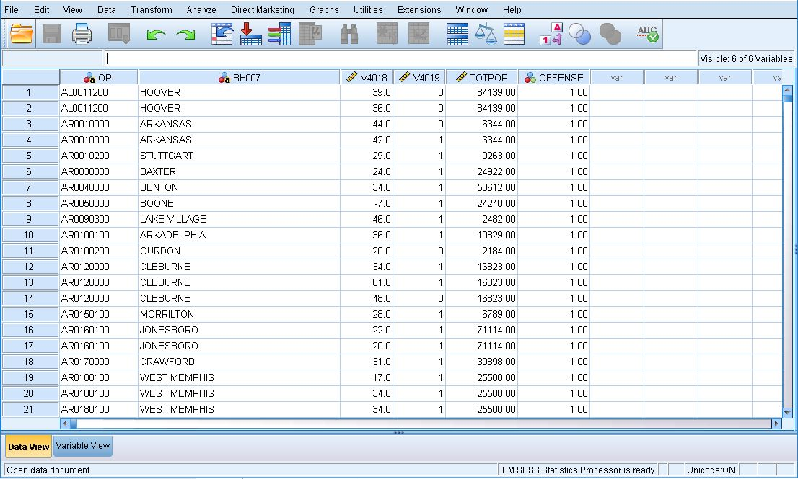The height and width of the screenshot is (479, 798).
Task: Click the cell editor input field
Action: (x=400, y=58)
